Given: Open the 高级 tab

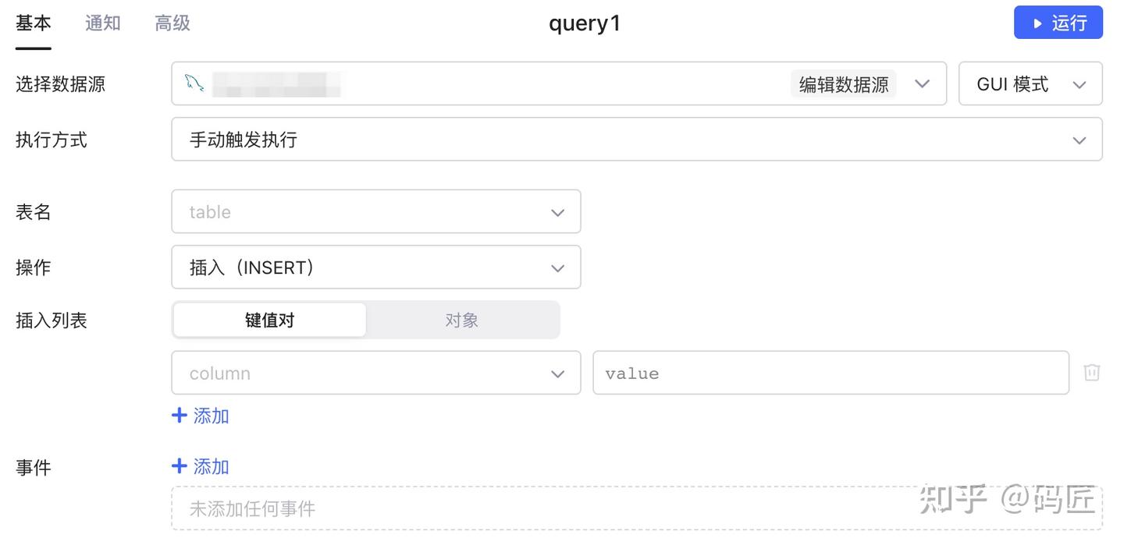Looking at the screenshot, I should [x=173, y=23].
